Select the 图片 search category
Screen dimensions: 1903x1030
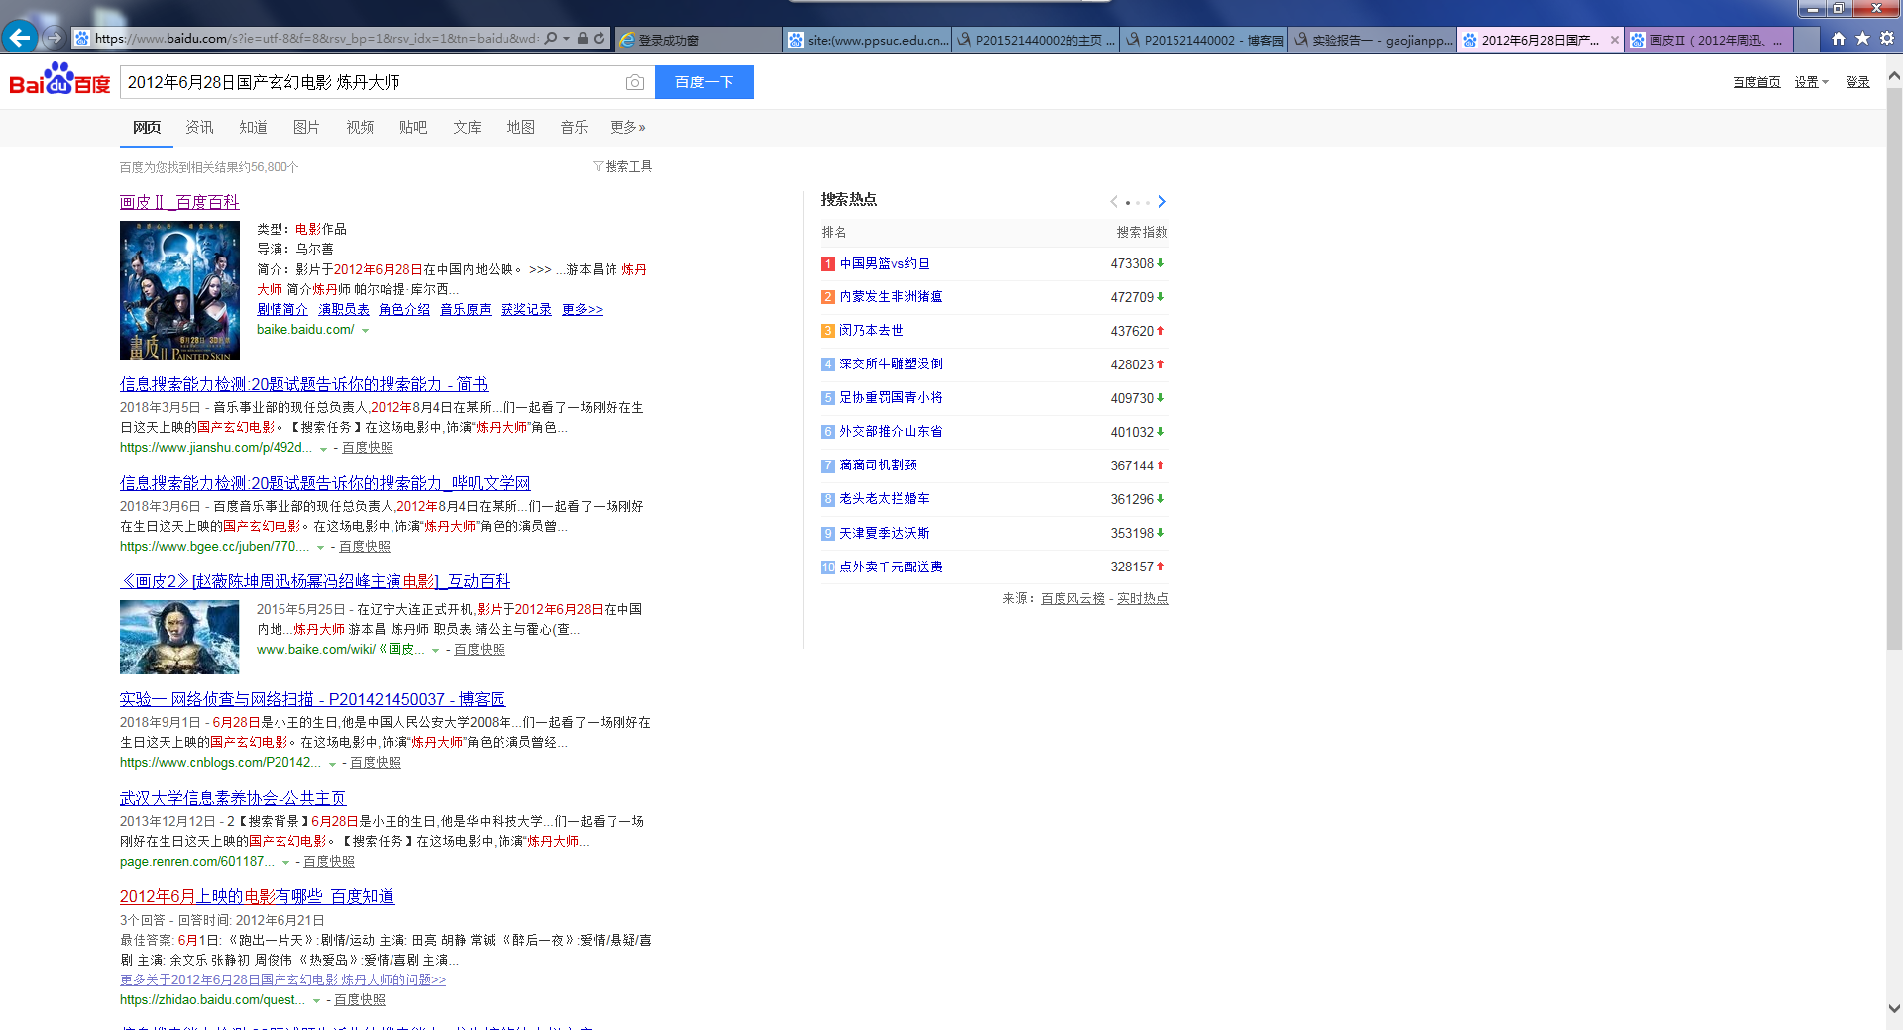point(306,127)
